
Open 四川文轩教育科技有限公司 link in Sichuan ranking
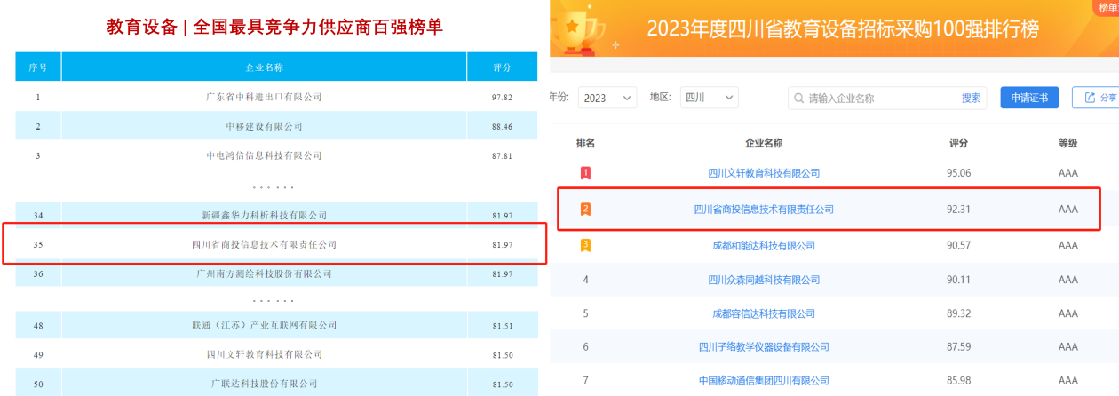click(764, 173)
